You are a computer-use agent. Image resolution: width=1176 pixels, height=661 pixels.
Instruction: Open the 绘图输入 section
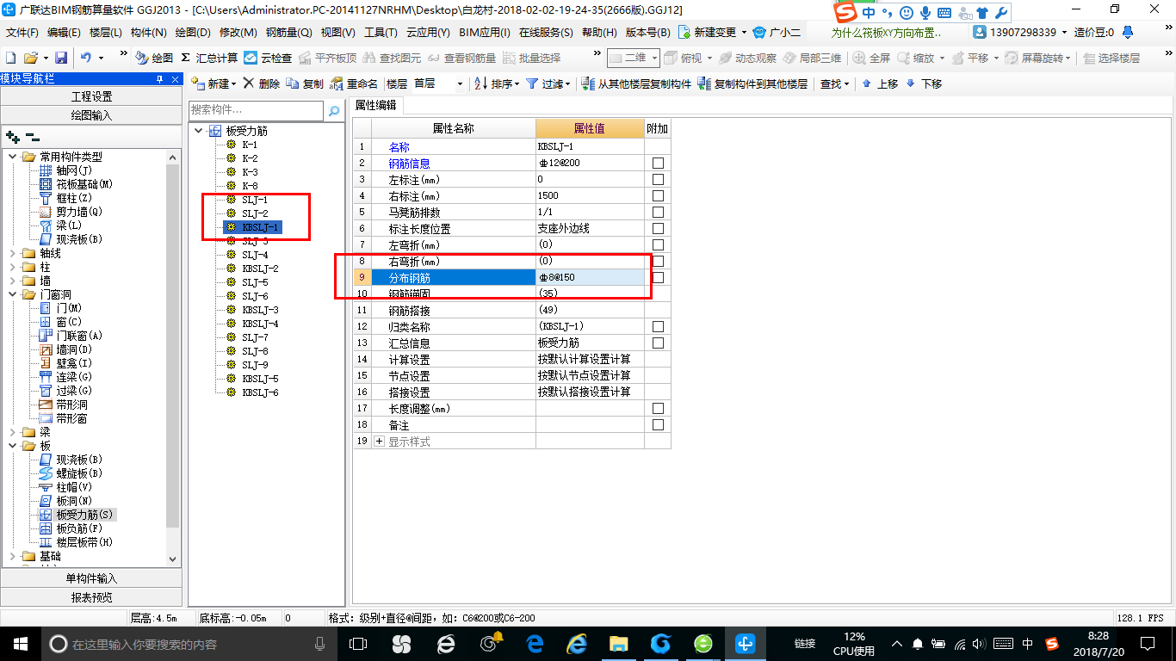pos(91,114)
